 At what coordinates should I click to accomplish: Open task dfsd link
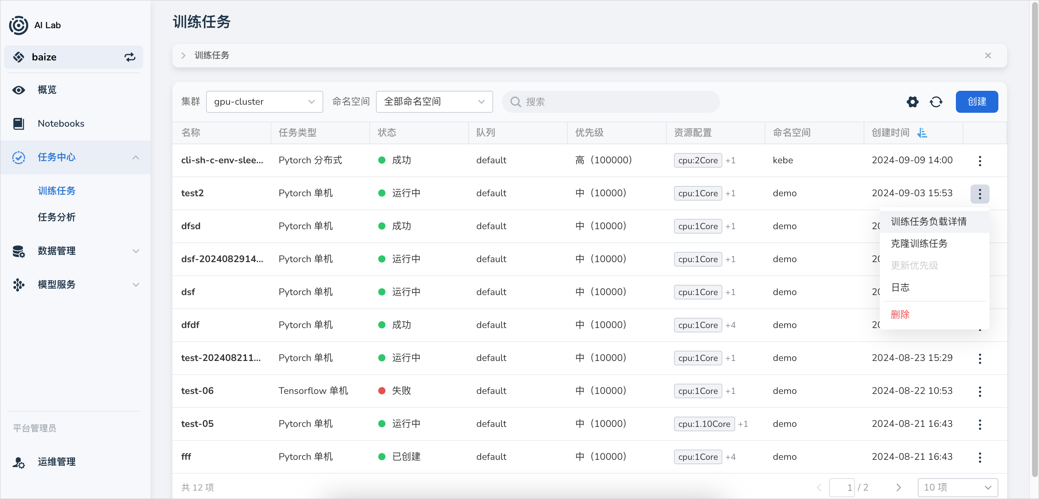pos(191,226)
